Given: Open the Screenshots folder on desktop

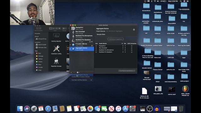Looking at the screenshot, I should 146,7.
